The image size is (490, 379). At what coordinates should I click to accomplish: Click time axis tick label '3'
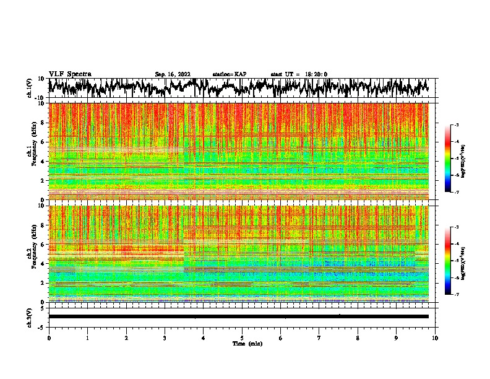165,338
